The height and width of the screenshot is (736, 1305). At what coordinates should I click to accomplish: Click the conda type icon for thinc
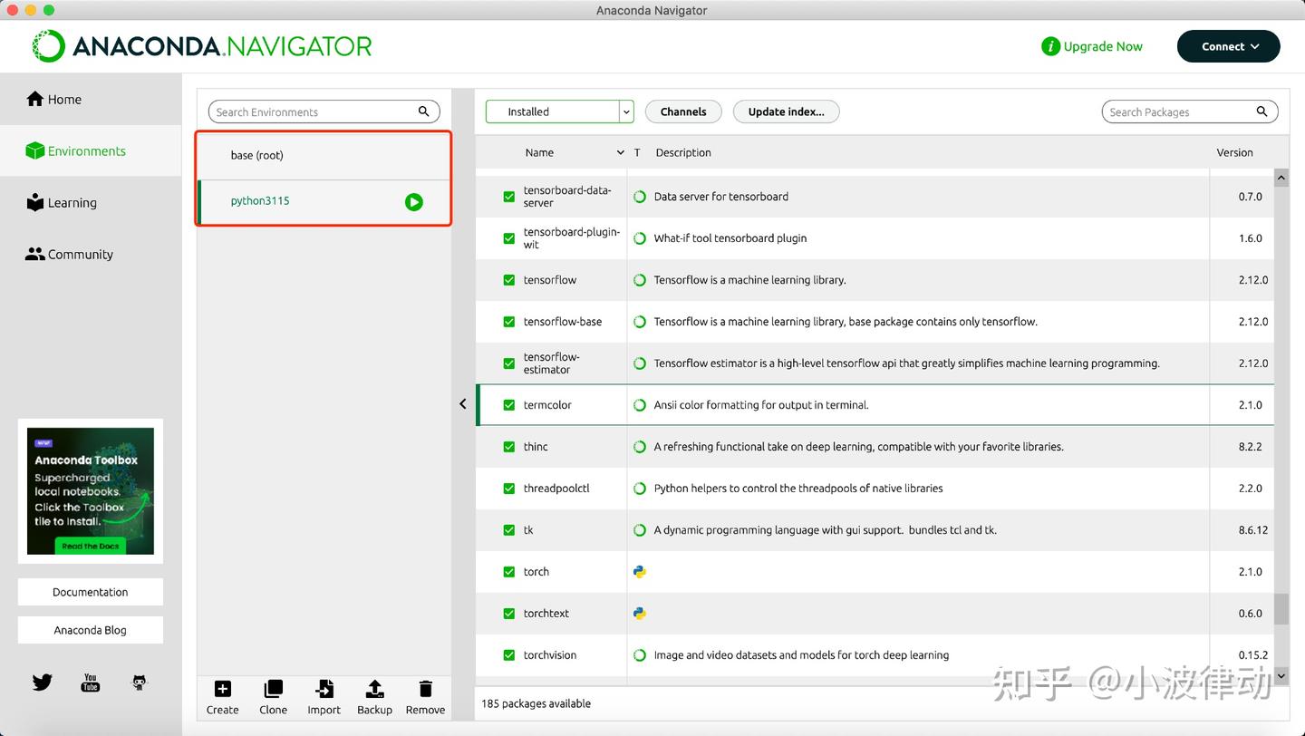pyautogui.click(x=640, y=447)
